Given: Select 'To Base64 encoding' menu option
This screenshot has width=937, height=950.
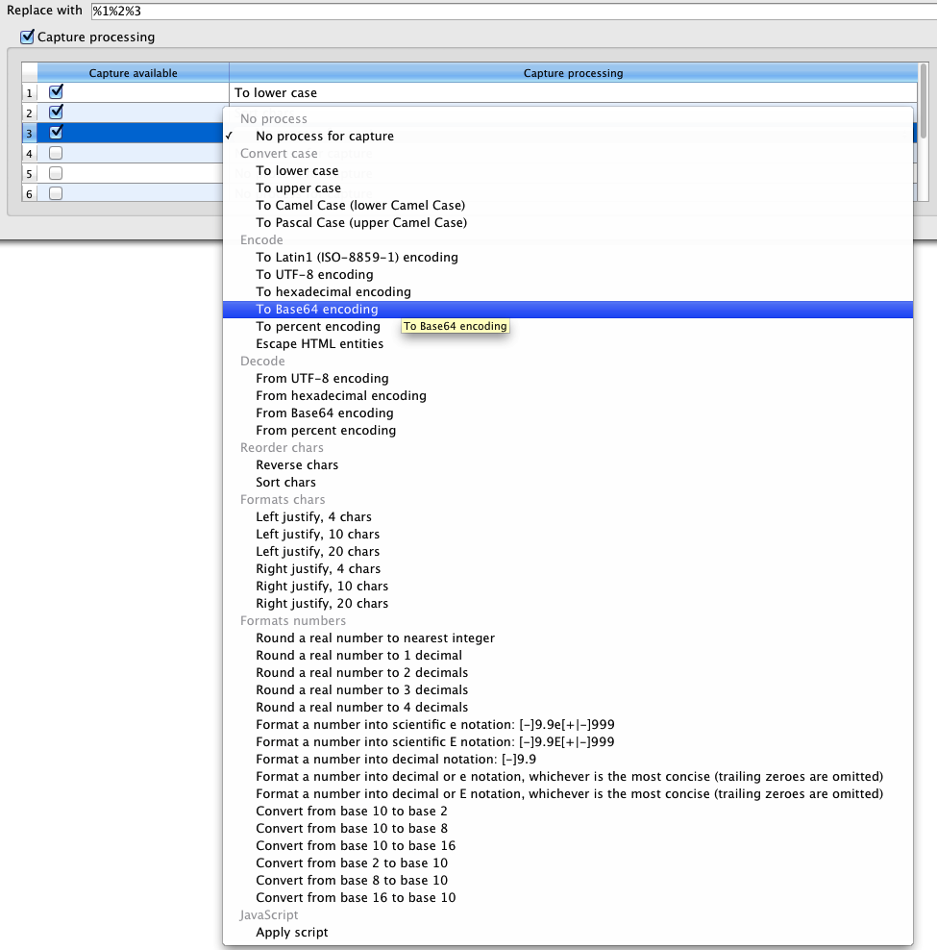Looking at the screenshot, I should click(x=317, y=310).
